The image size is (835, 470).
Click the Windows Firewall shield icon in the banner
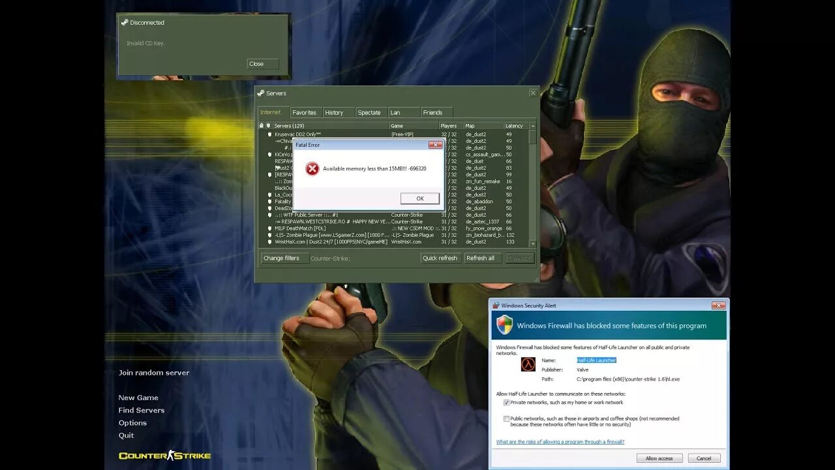(504, 325)
